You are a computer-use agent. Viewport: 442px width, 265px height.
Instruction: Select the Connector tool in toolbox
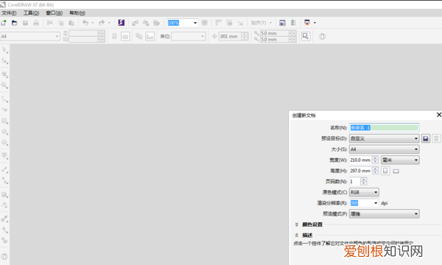coord(4,180)
